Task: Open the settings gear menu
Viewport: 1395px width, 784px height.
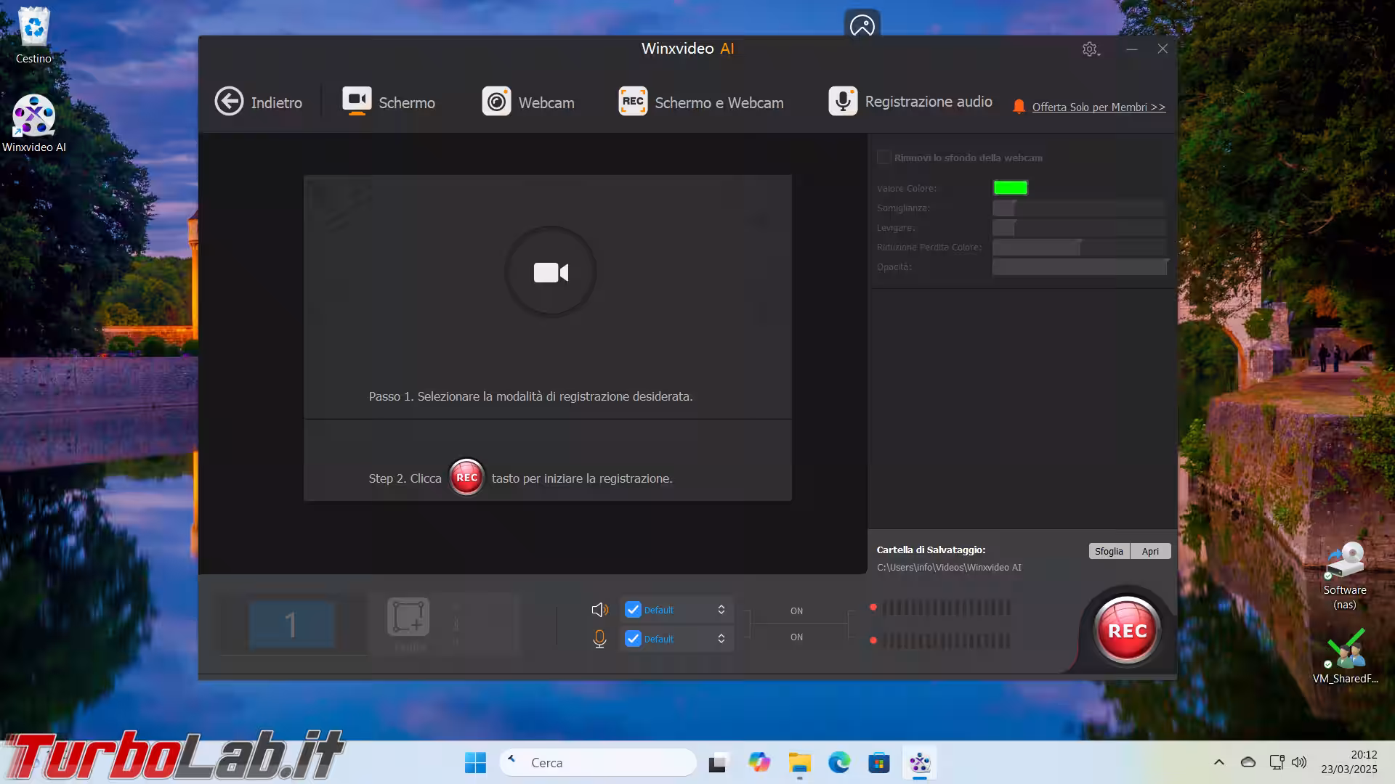Action: click(x=1090, y=49)
